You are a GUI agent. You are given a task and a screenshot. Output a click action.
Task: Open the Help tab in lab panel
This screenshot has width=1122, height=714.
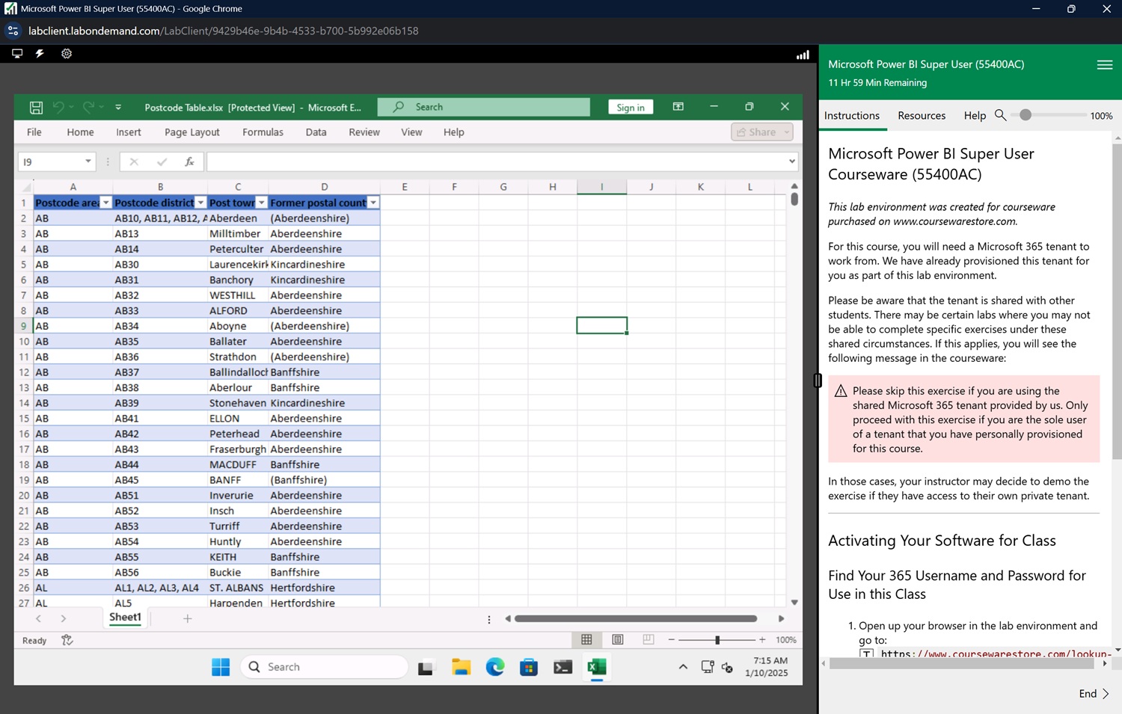tap(975, 115)
